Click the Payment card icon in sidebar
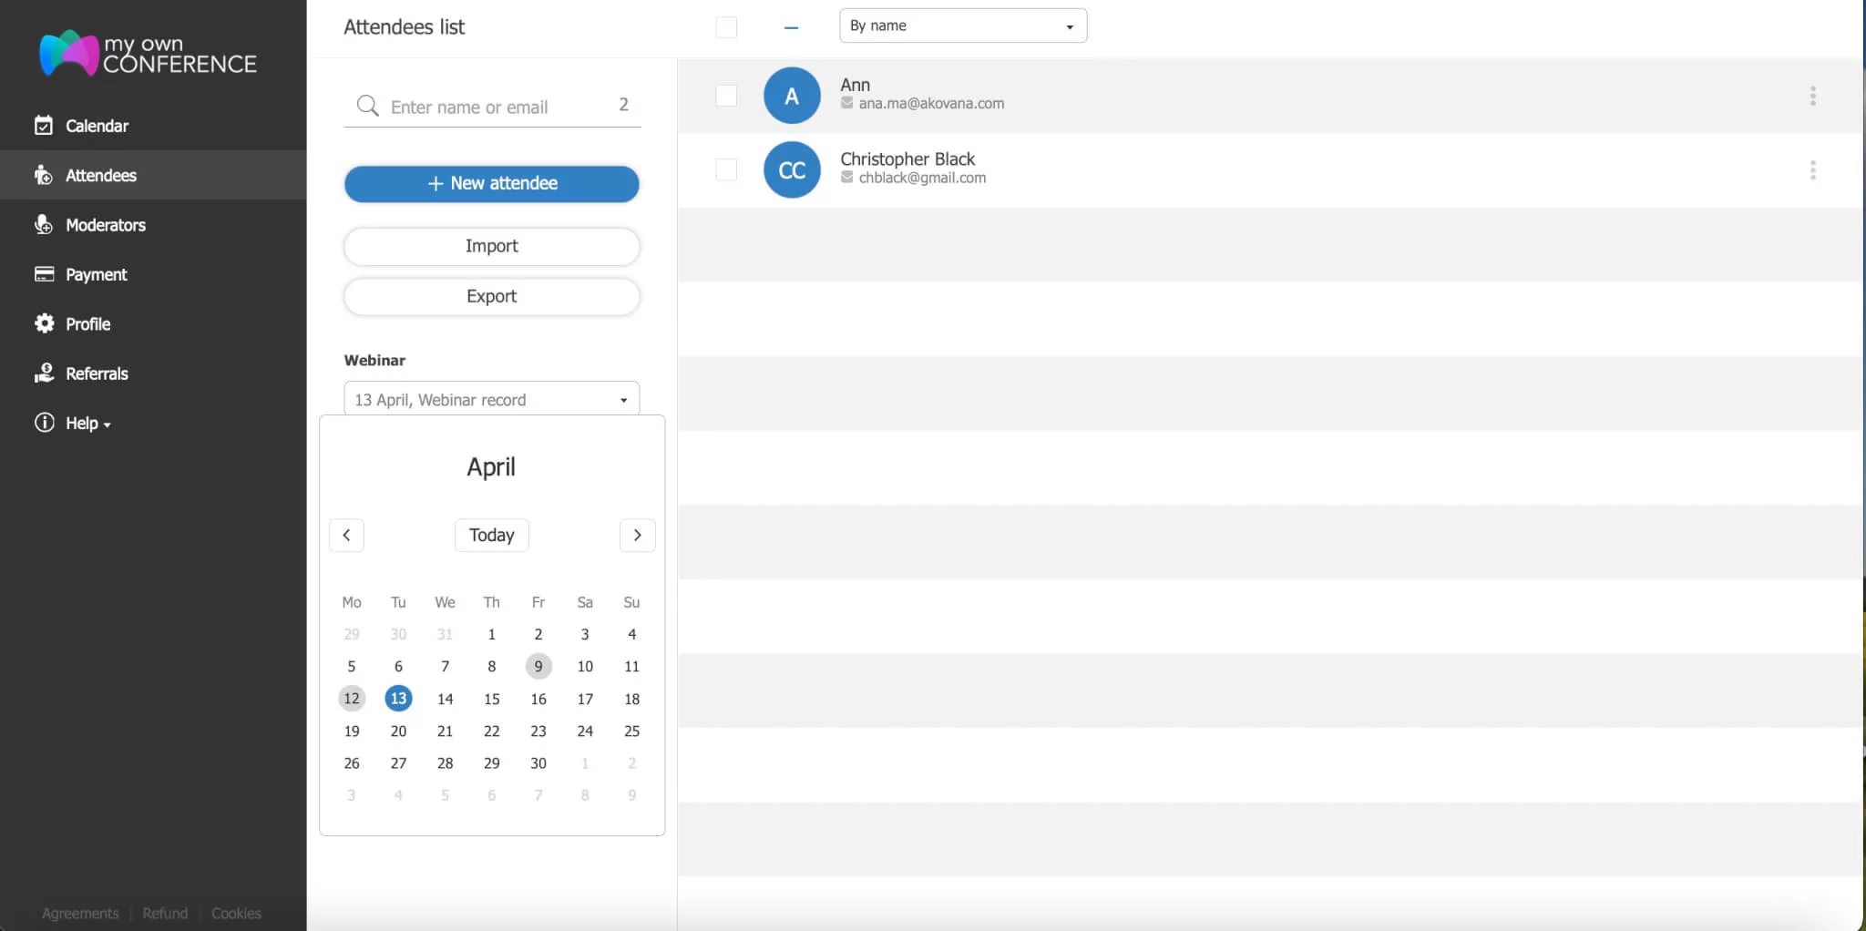This screenshot has width=1866, height=931. click(x=43, y=273)
